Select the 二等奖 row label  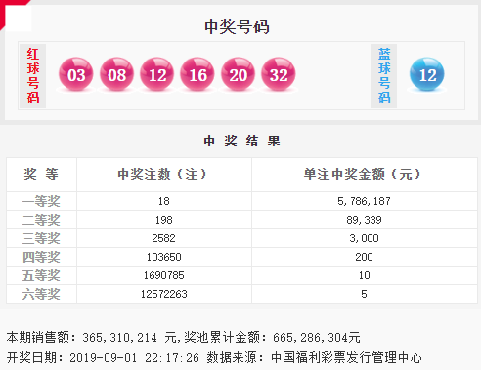(41, 220)
